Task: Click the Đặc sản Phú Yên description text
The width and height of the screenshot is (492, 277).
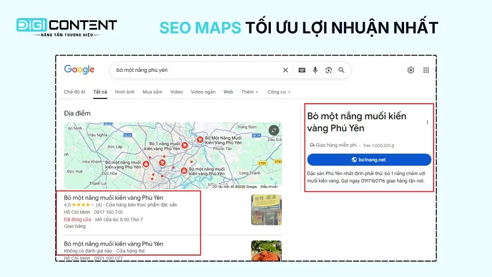Action: click(366, 177)
